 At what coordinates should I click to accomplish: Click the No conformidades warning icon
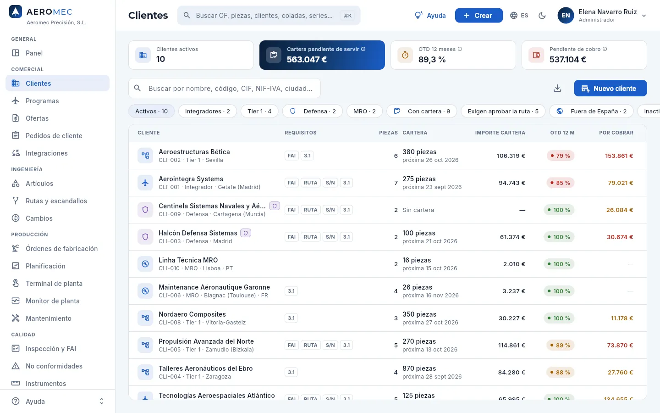16,366
